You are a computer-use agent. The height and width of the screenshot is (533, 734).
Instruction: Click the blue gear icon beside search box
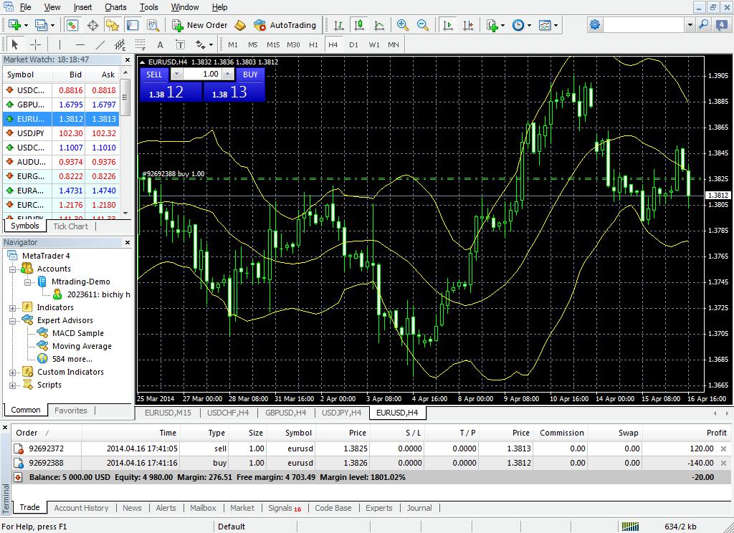click(594, 24)
